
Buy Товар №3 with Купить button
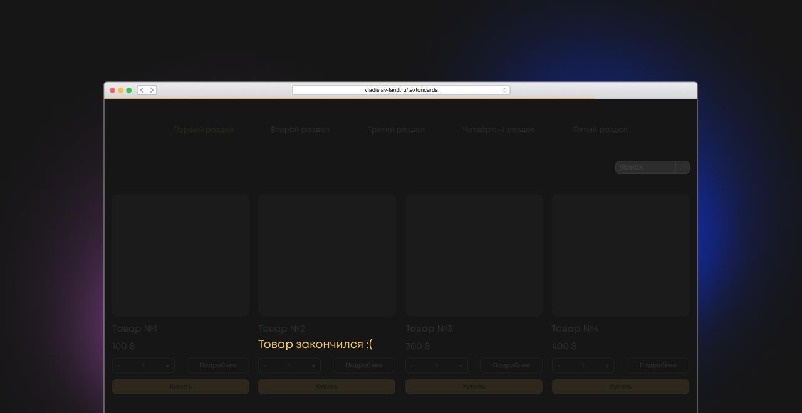pos(474,387)
